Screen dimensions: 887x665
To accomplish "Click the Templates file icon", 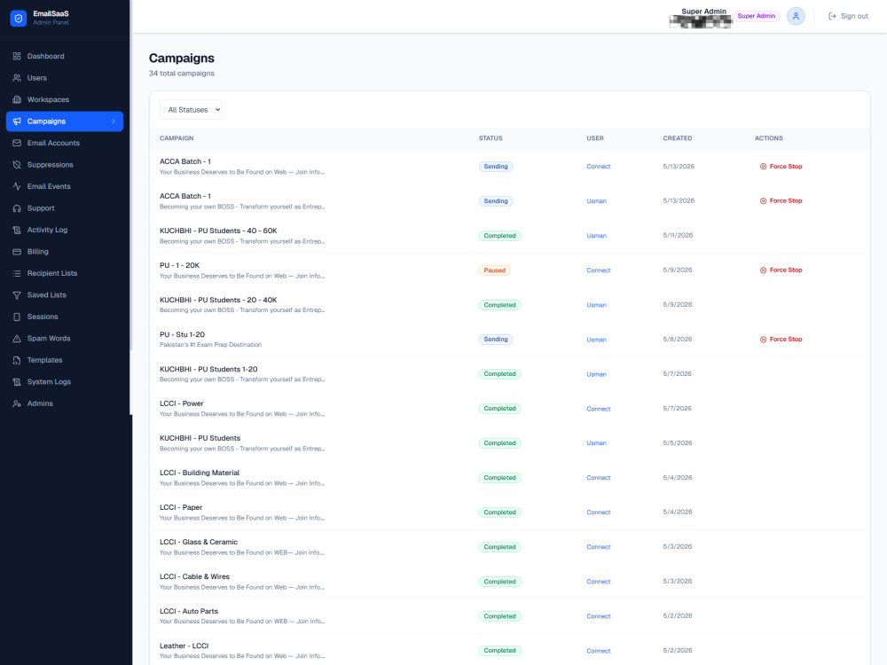I will (17, 360).
